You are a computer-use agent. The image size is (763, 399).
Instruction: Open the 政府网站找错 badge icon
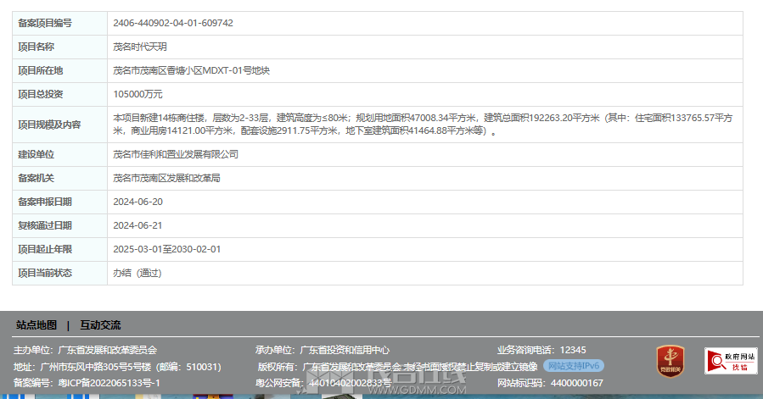coord(731,361)
